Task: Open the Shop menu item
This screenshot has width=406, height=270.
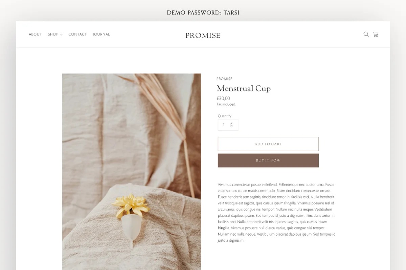Action: (x=53, y=34)
